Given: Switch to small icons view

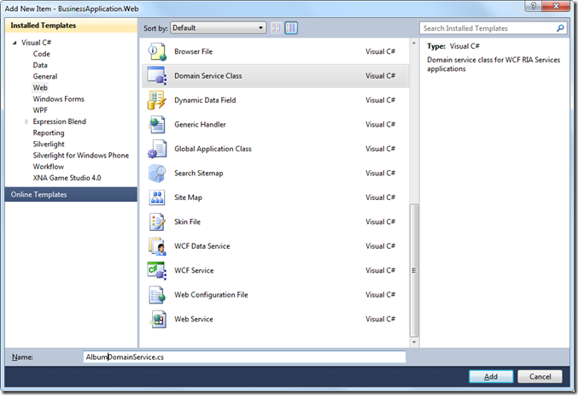Looking at the screenshot, I should click(x=277, y=28).
